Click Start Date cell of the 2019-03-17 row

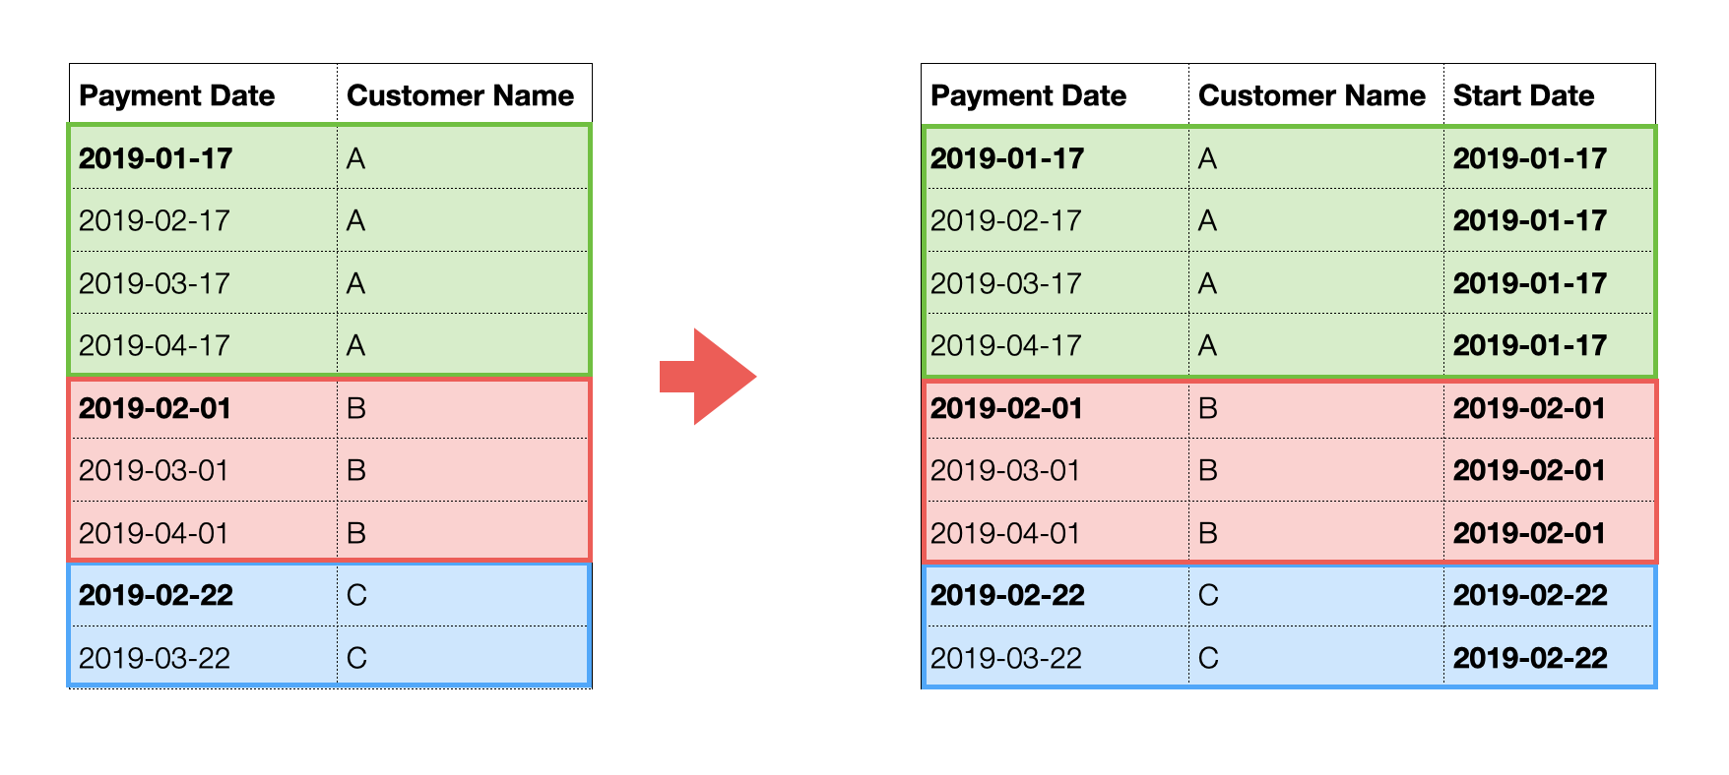pos(1530,283)
